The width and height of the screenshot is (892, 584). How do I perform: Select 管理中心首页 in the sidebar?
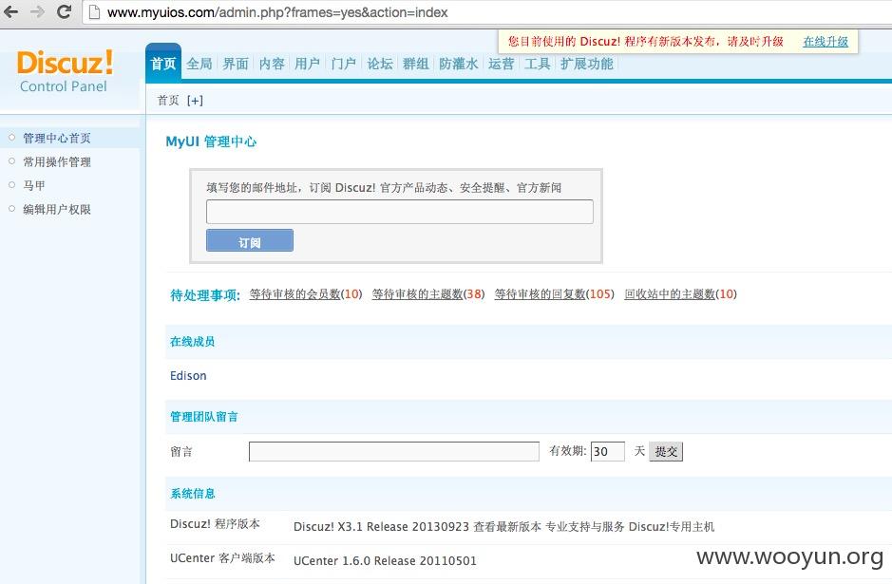pyautogui.click(x=57, y=139)
